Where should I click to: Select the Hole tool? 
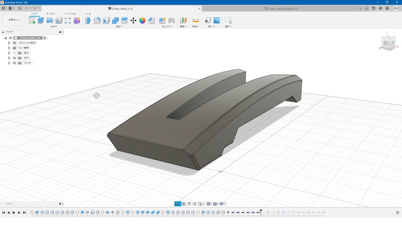tap(59, 21)
